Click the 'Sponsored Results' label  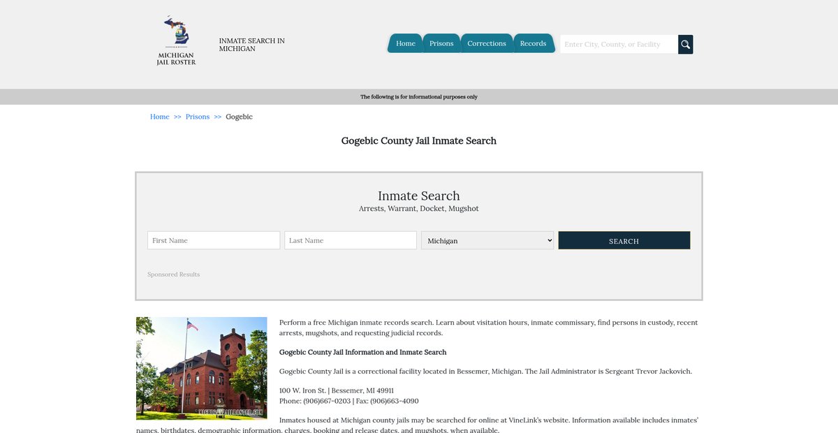point(174,274)
